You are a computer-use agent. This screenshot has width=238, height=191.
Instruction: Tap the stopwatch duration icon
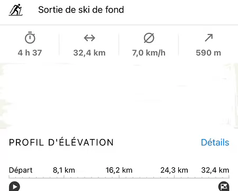coord(30,38)
